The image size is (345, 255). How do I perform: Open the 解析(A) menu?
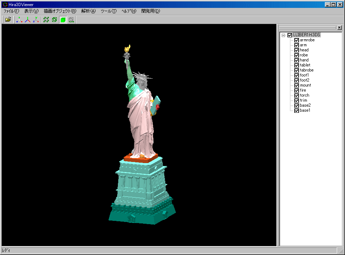point(88,11)
